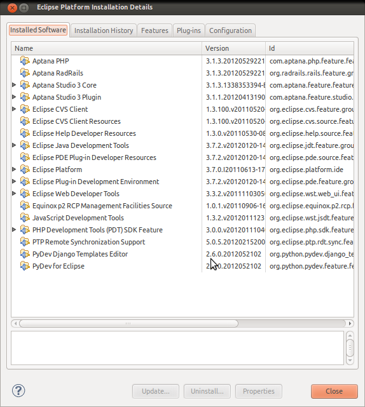The height and width of the screenshot is (407, 365).
Task: Expand Aptana Studio 3 Core tree node
Action: (x=14, y=84)
